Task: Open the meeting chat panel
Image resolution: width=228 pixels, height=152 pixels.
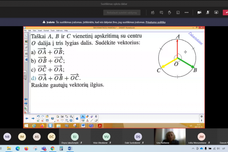Action: pos(161,13)
